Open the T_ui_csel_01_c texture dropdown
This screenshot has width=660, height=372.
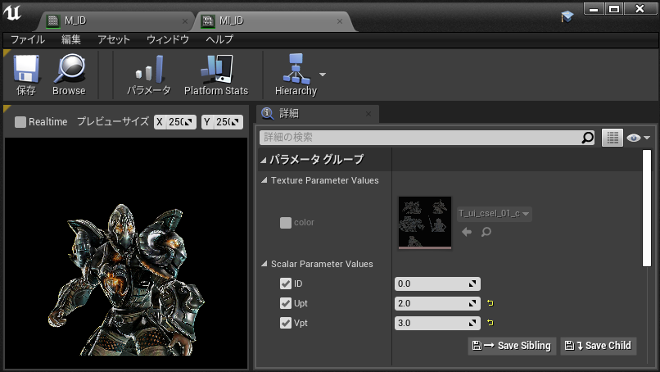(494, 214)
